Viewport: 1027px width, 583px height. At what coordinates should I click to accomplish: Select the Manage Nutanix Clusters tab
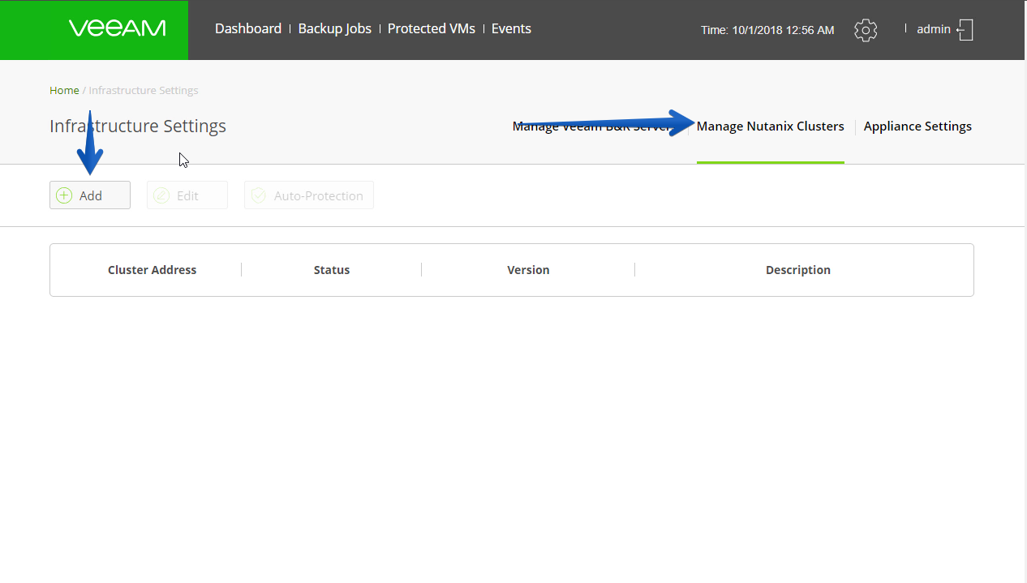click(x=771, y=126)
